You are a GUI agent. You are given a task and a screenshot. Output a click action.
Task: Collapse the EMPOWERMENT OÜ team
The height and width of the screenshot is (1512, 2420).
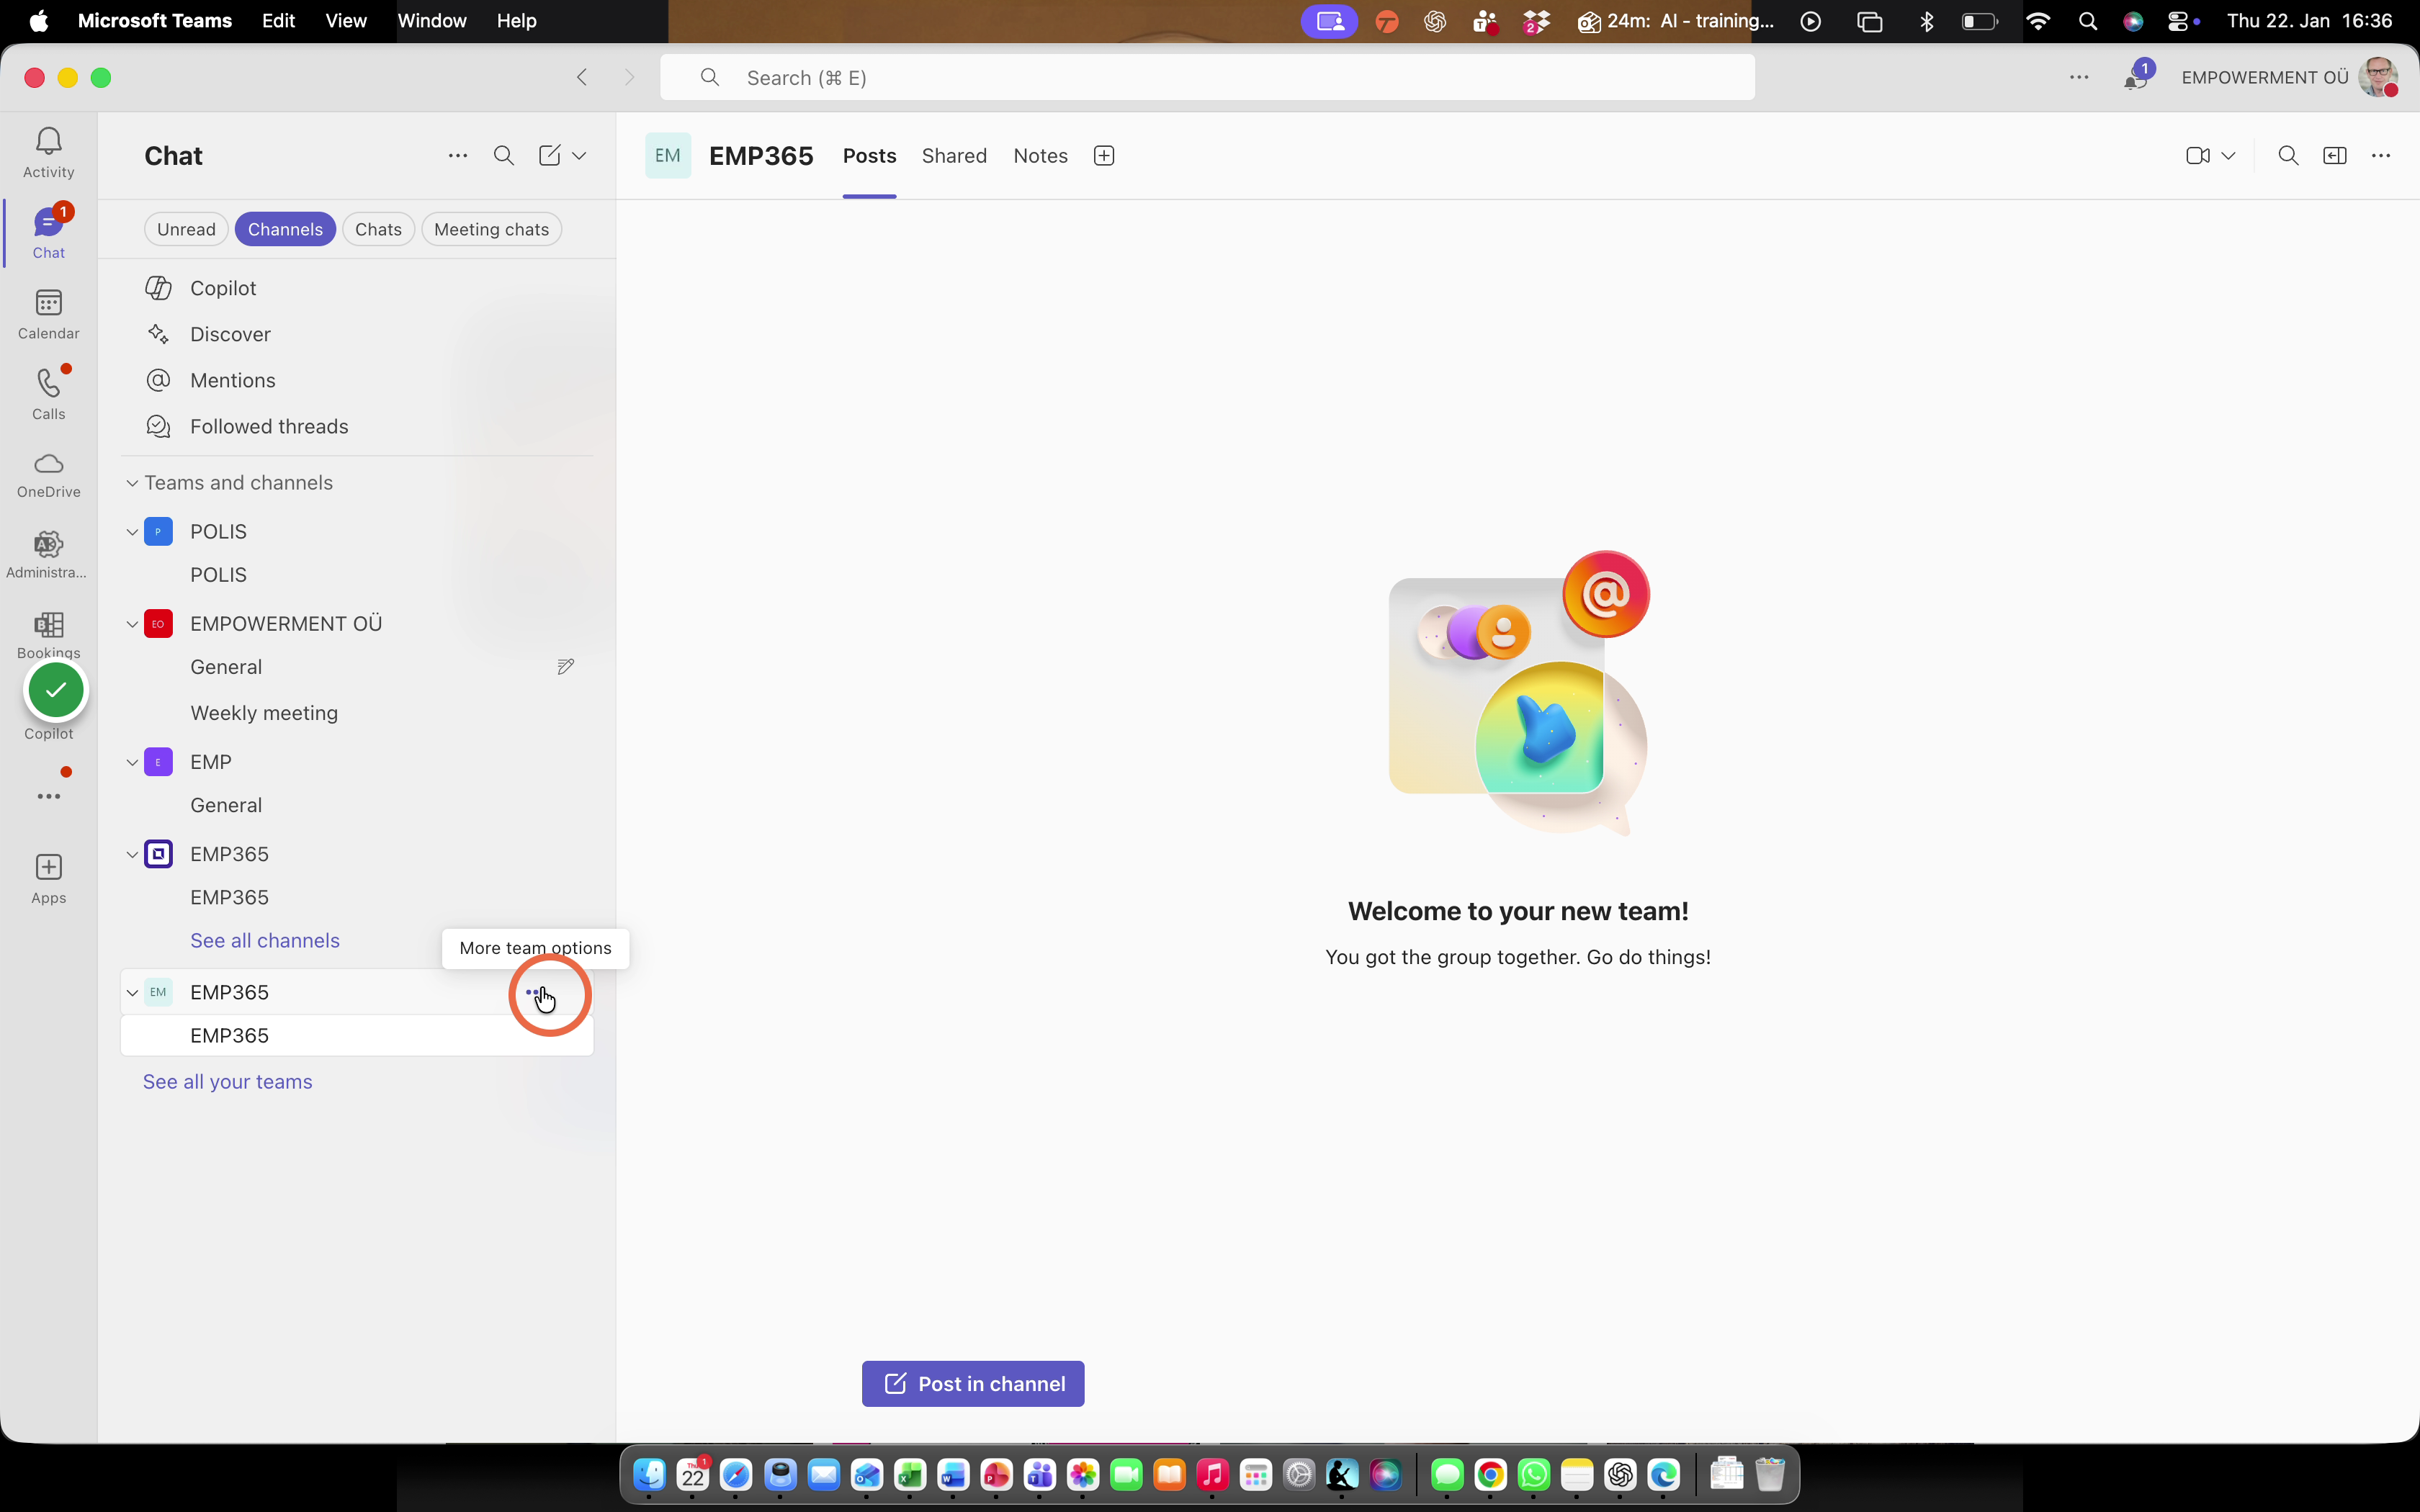click(x=132, y=624)
